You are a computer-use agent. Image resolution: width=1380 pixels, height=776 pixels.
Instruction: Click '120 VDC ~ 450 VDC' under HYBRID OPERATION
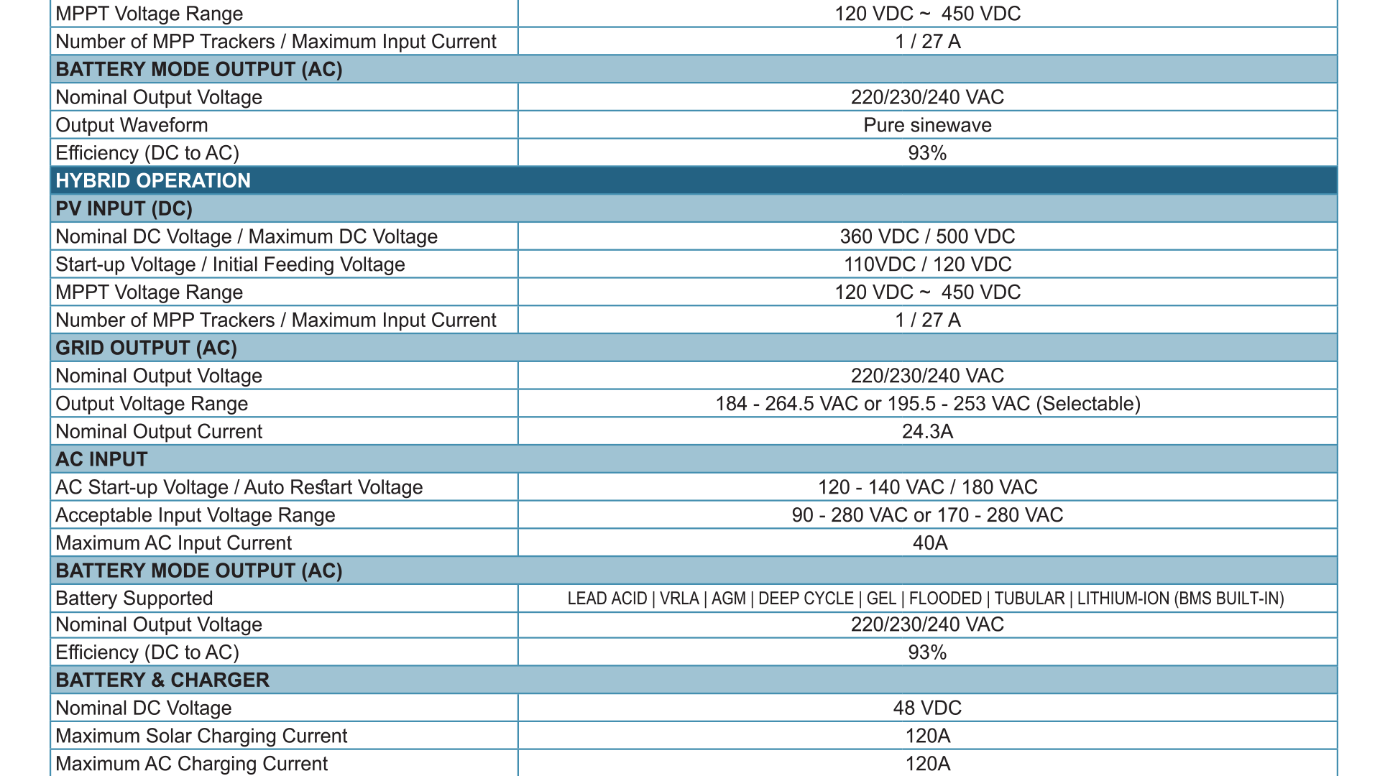[927, 292]
